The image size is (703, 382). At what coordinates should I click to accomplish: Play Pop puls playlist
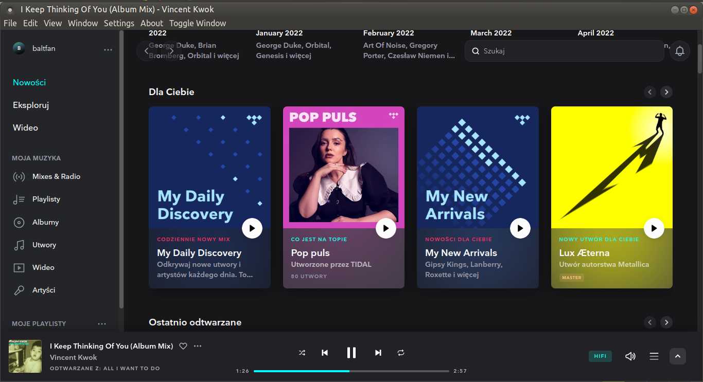tap(386, 228)
